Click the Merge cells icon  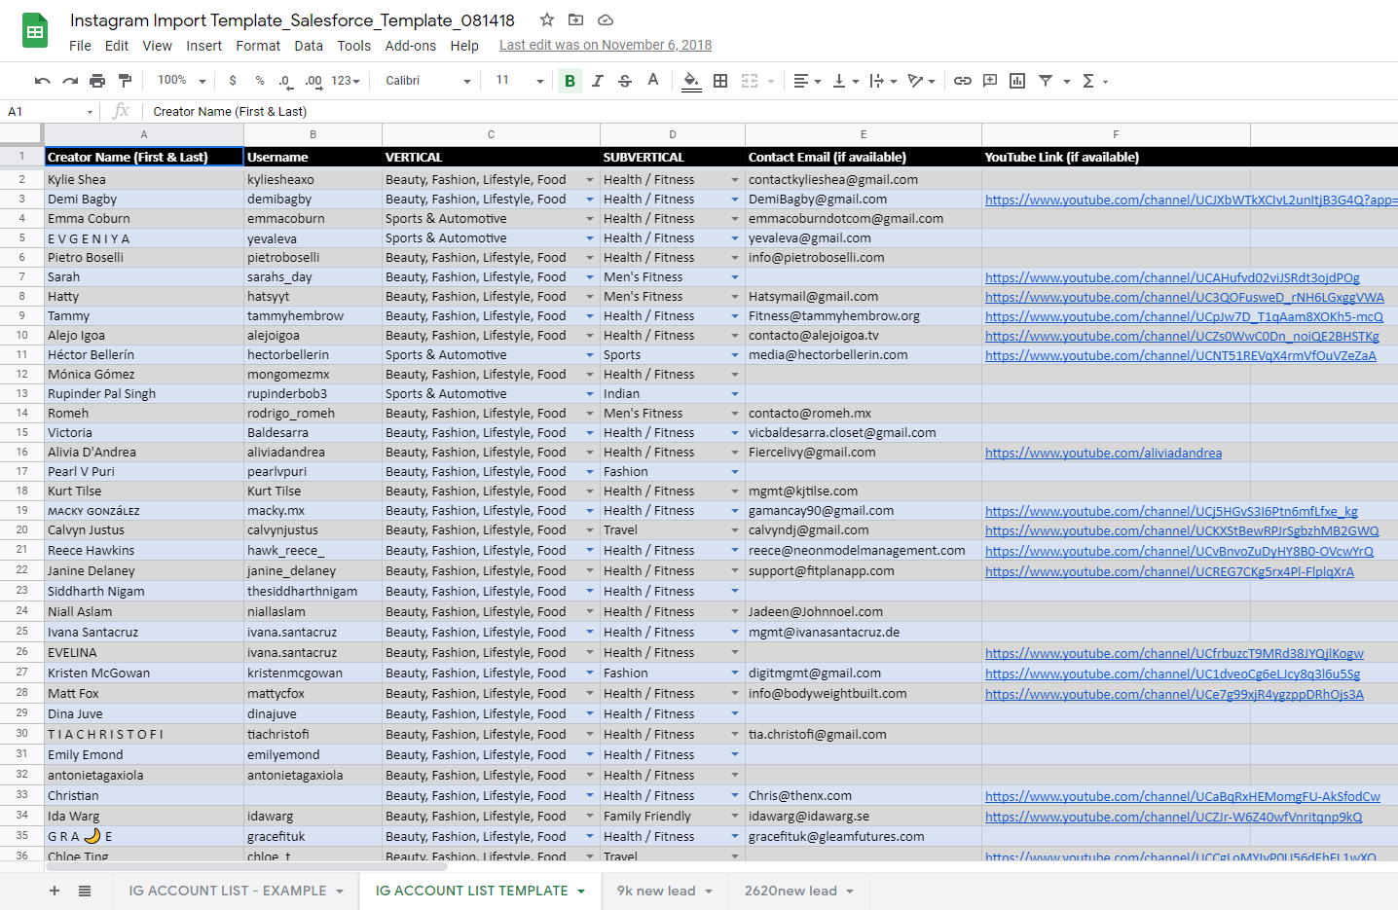coord(750,81)
